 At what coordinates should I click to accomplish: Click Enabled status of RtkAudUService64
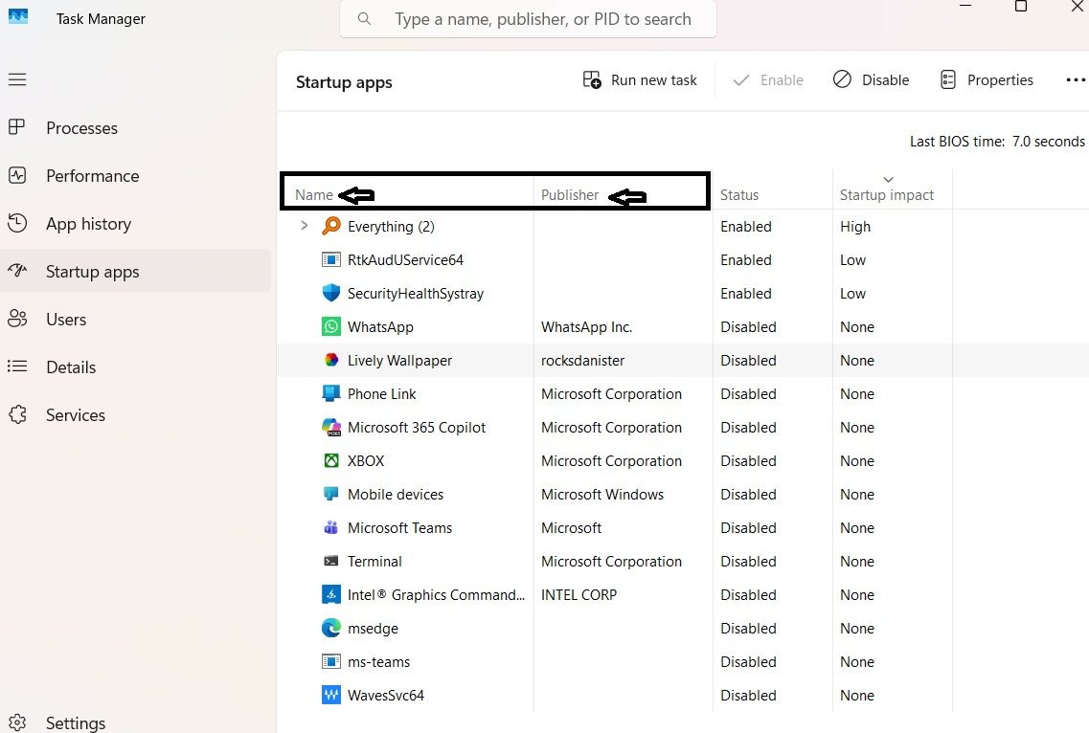[746, 259]
